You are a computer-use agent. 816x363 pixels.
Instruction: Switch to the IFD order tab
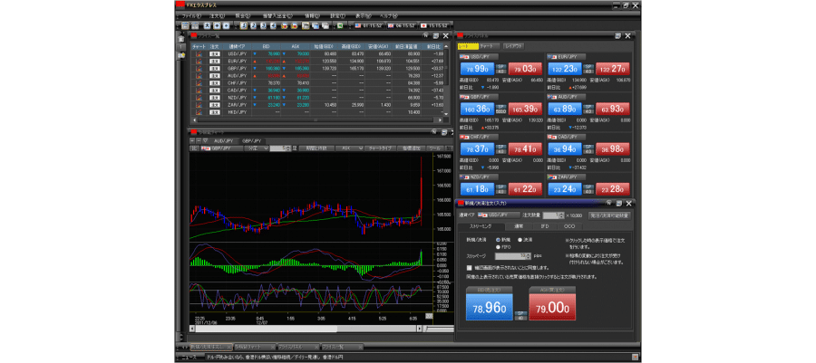click(x=545, y=226)
